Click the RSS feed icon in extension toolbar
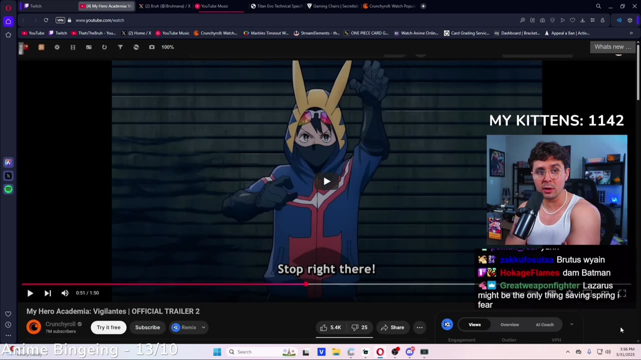This screenshot has height=360, width=641. click(41, 47)
